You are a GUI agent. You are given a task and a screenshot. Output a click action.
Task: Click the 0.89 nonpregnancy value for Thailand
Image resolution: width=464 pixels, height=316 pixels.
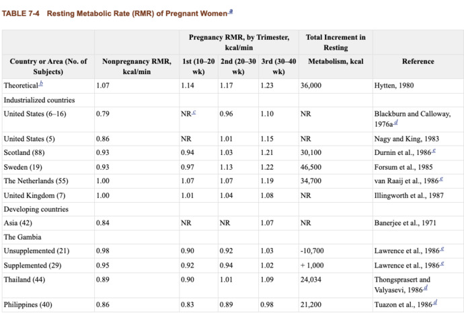click(x=103, y=280)
